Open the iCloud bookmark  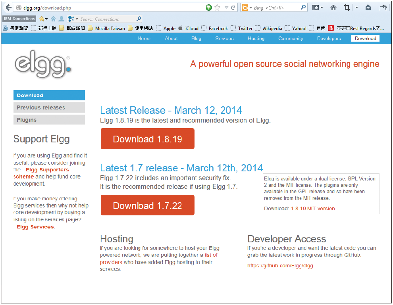point(188,28)
